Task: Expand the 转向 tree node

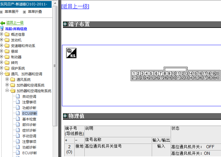Action: coord(1,62)
